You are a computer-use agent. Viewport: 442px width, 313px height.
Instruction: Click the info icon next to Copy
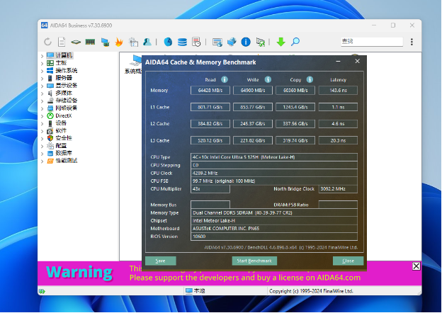tap(310, 79)
